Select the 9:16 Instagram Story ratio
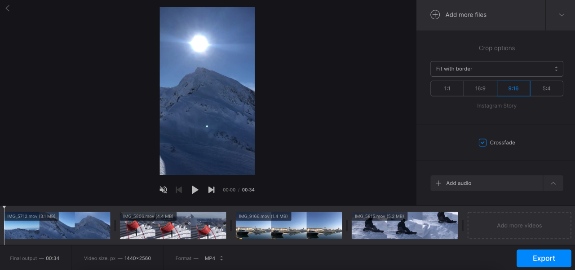575x270 pixels. [x=513, y=88]
